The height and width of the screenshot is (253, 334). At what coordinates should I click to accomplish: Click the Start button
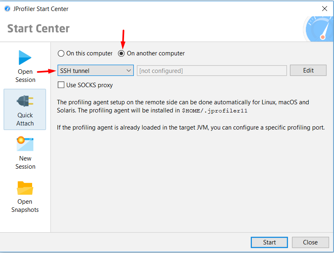pyautogui.click(x=269, y=242)
